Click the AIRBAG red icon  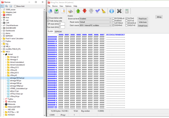click(4, 15)
